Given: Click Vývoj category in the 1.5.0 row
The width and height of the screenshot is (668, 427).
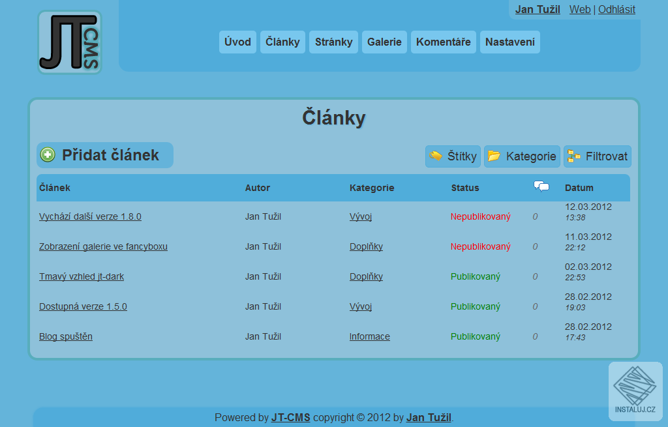Looking at the screenshot, I should coord(361,306).
